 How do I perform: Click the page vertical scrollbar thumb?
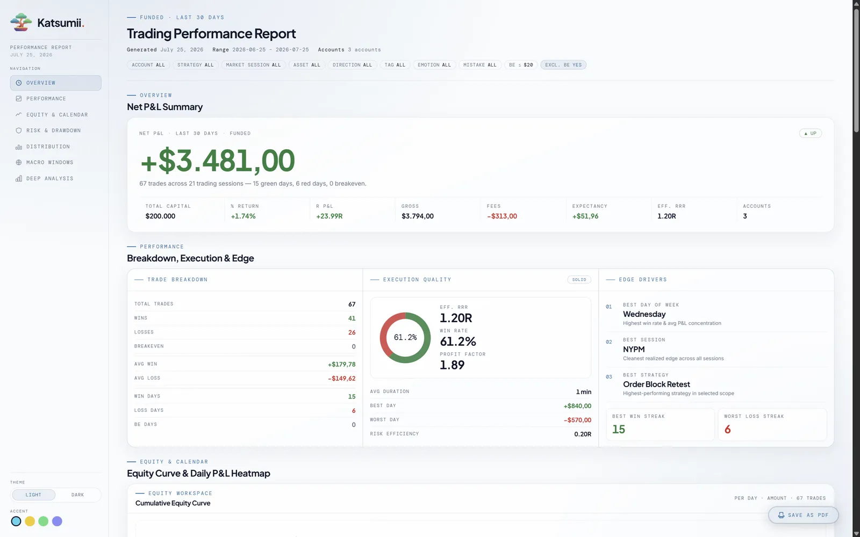[x=856, y=70]
